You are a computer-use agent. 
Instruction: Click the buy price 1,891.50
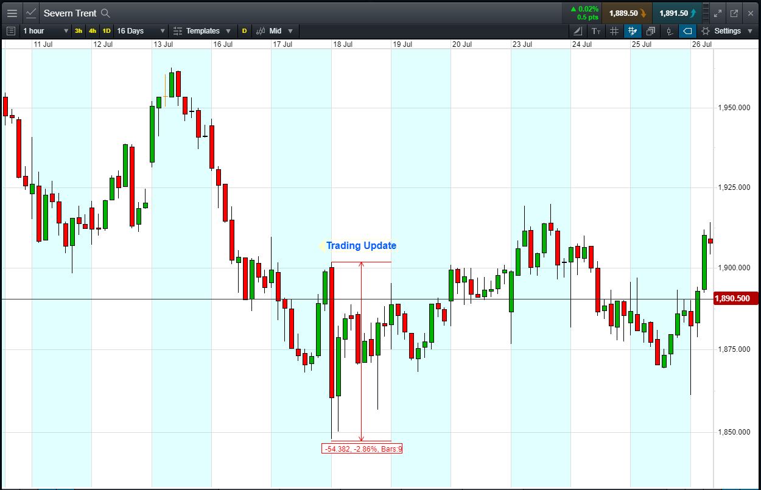(x=677, y=13)
